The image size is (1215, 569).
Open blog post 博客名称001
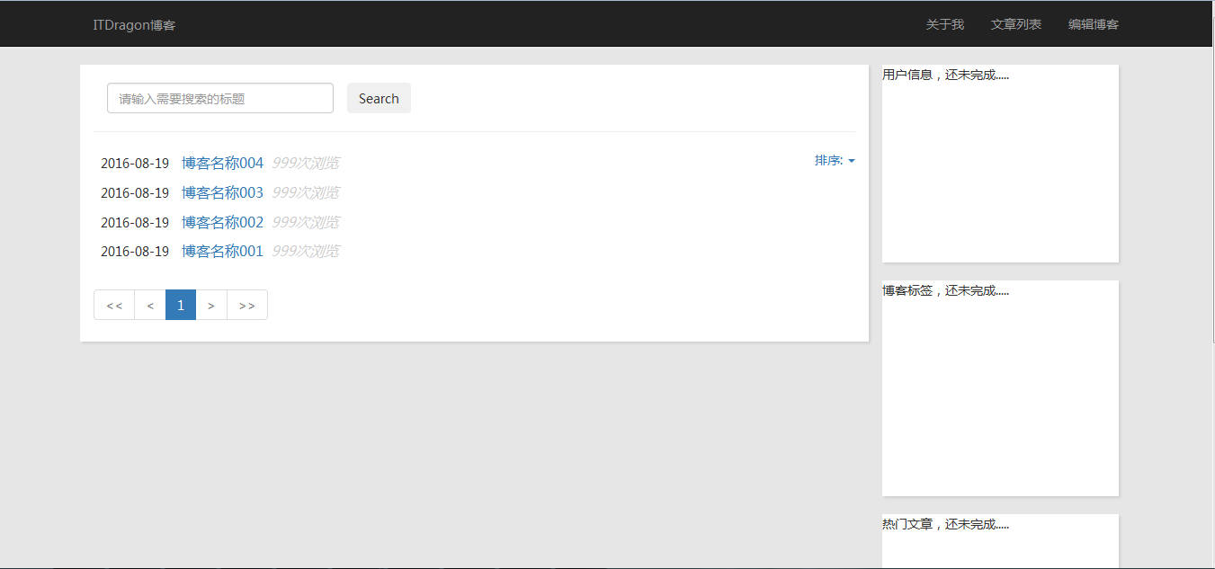tap(222, 251)
